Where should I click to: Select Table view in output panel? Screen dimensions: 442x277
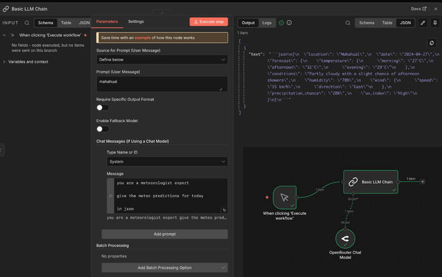(x=387, y=23)
